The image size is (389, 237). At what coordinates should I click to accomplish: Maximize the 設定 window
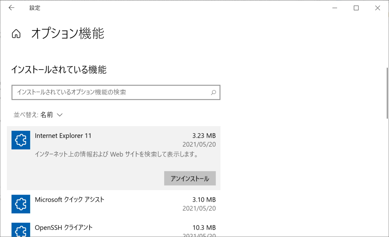click(356, 8)
